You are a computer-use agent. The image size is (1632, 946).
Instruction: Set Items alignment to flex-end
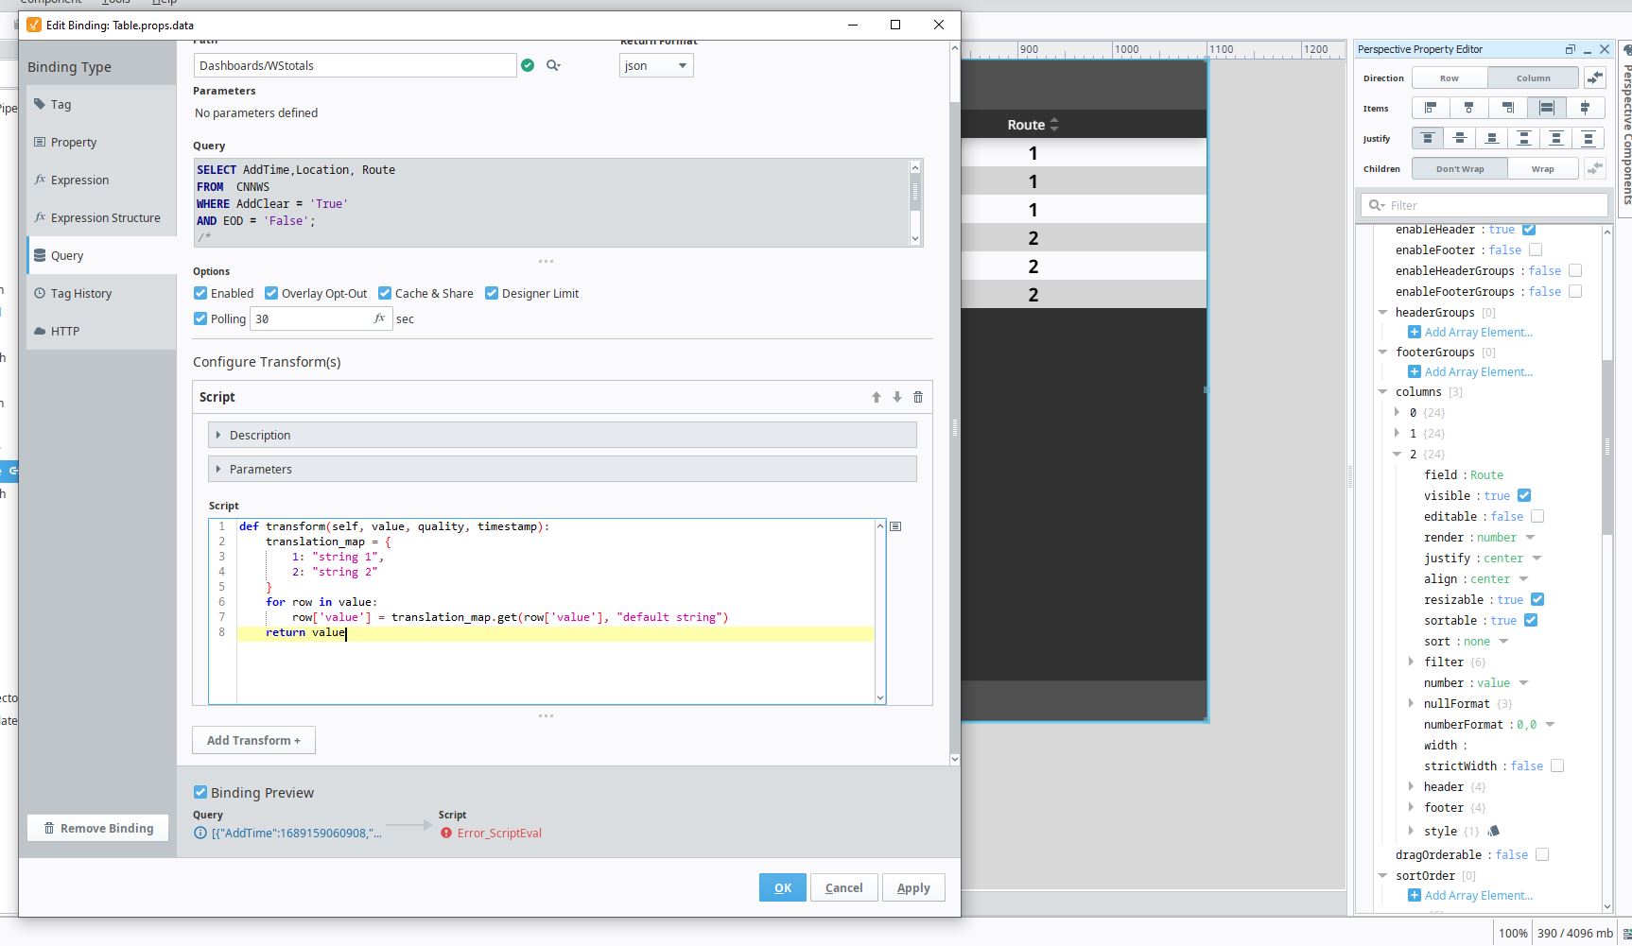[x=1507, y=108]
